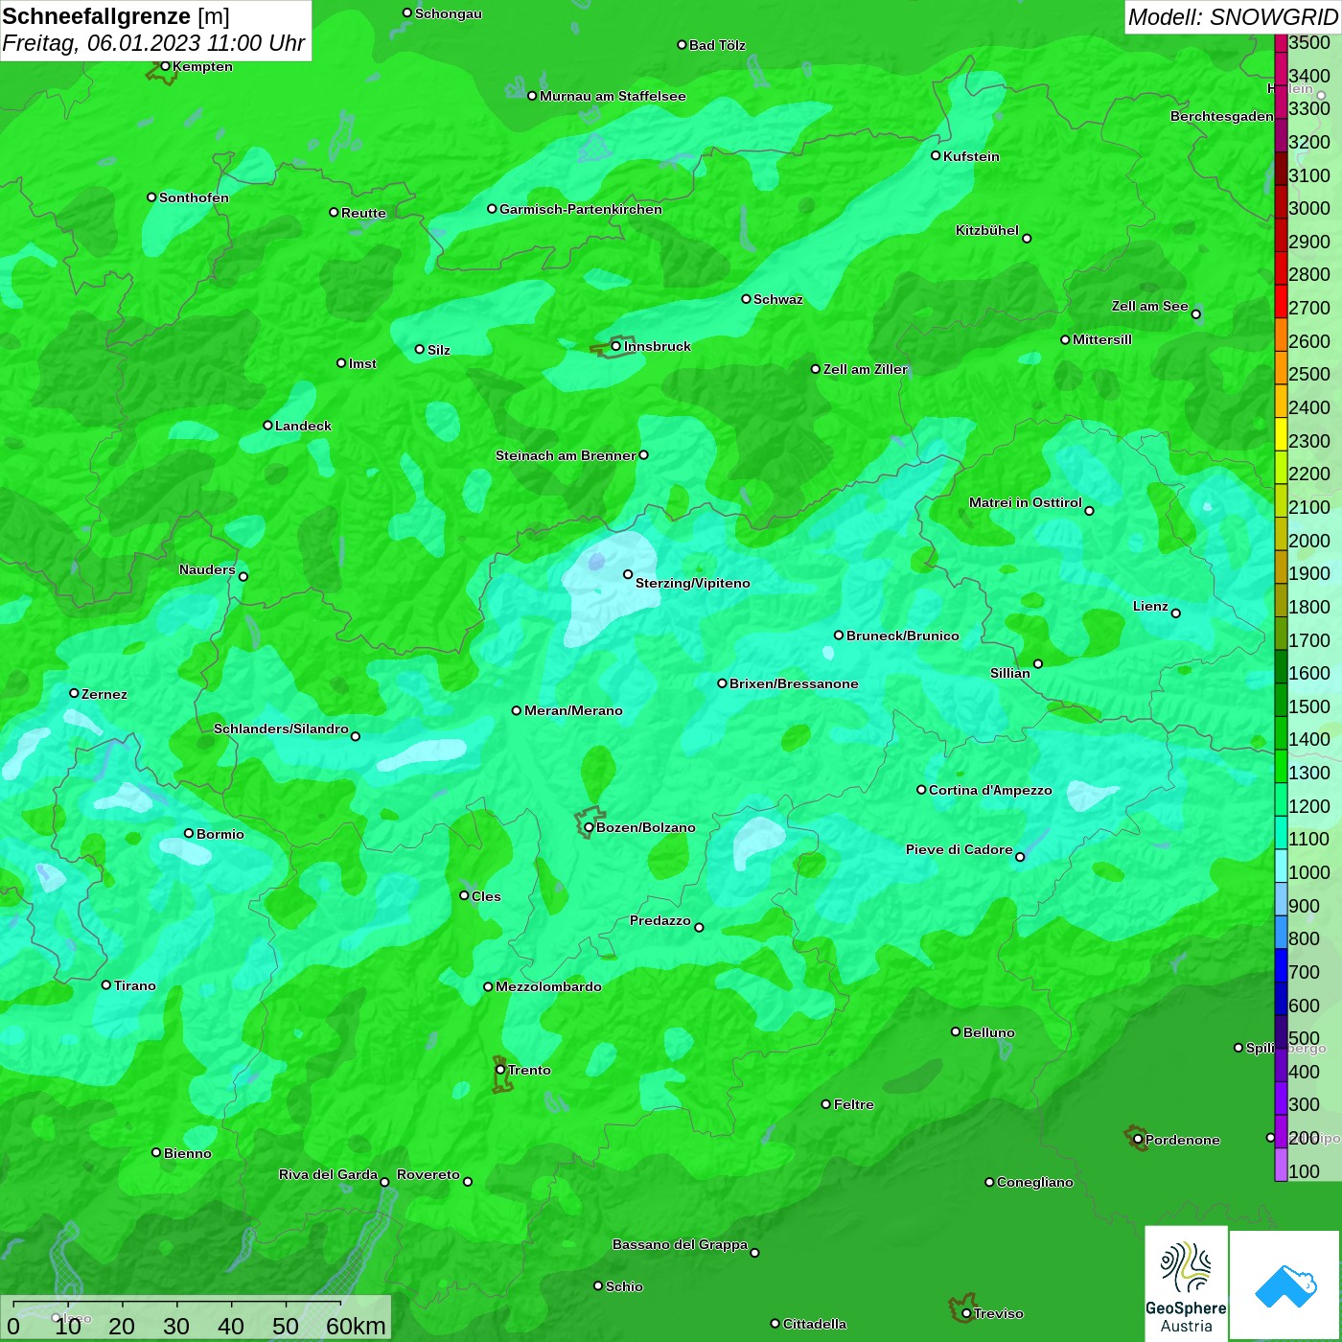Select the 2300 m yellow legend color
1342x1342 pixels.
pos(1281,434)
